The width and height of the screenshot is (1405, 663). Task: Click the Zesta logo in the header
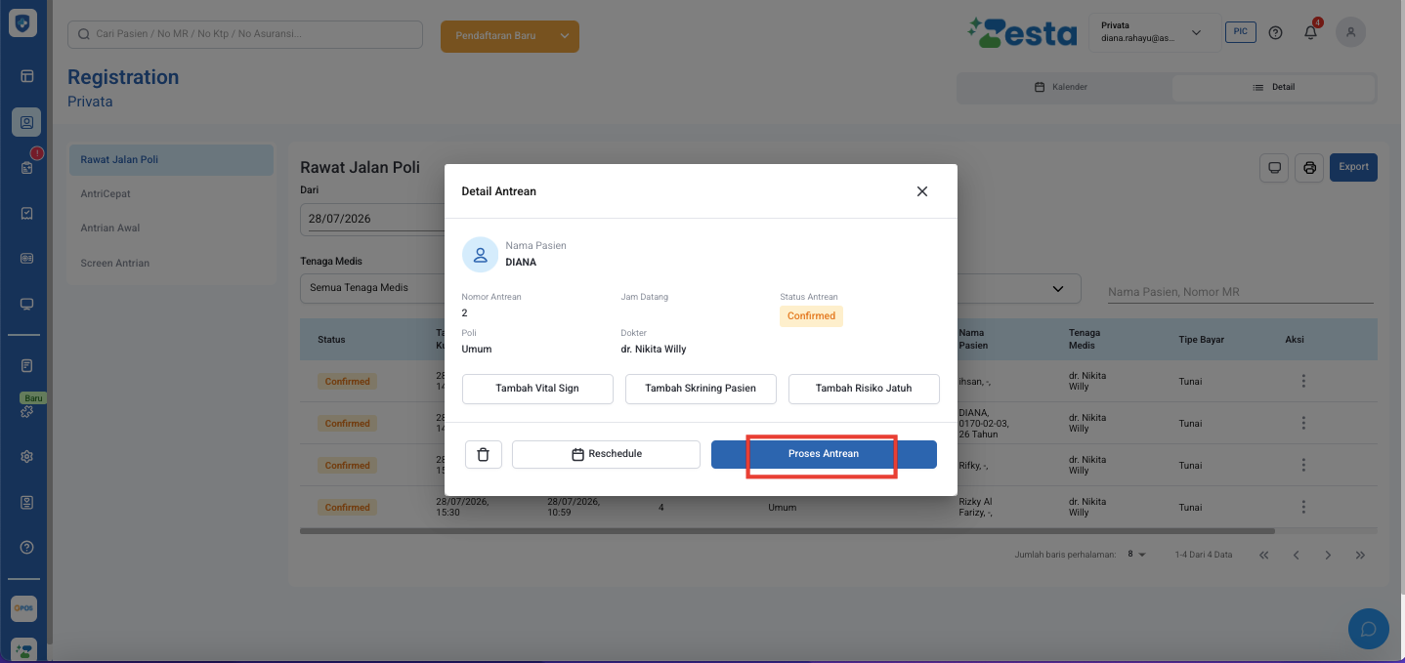(x=1022, y=32)
